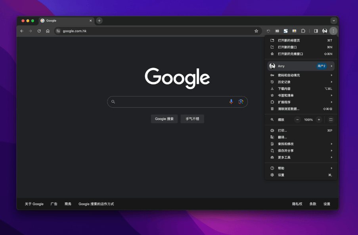358x235 pixels.
Task: Expand 查找和修改 submenu
Action: pos(301,144)
